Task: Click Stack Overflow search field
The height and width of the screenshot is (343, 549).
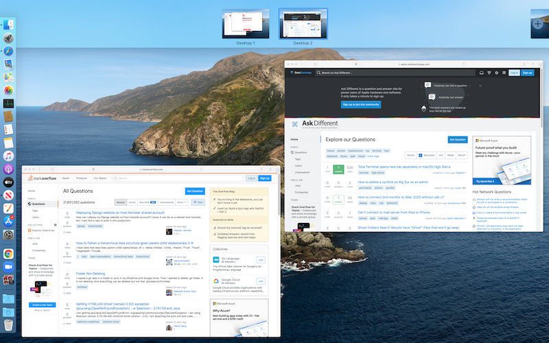Action: point(177,178)
